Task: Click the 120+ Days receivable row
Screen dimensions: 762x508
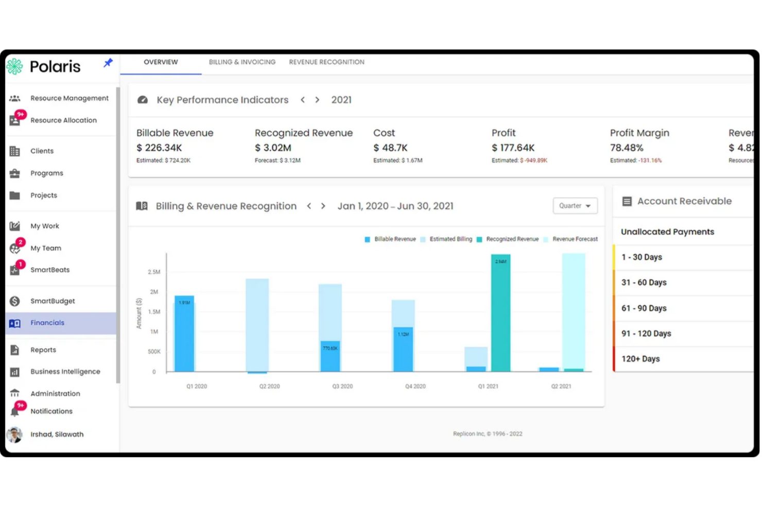Action: click(684, 359)
